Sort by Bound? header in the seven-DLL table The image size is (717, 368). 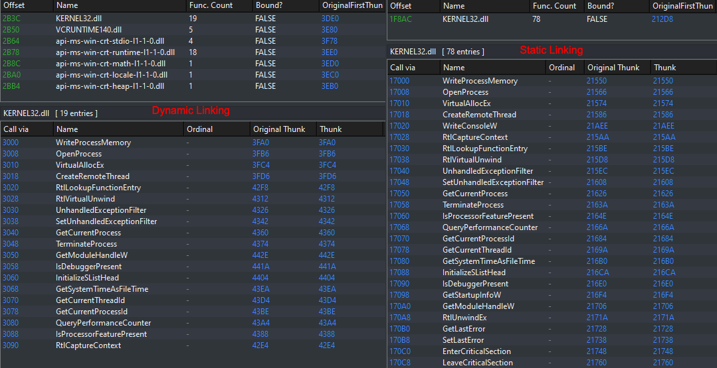pyautogui.click(x=284, y=5)
